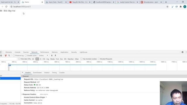Filter requests by Font
The image size is (187, 105).
57,59
